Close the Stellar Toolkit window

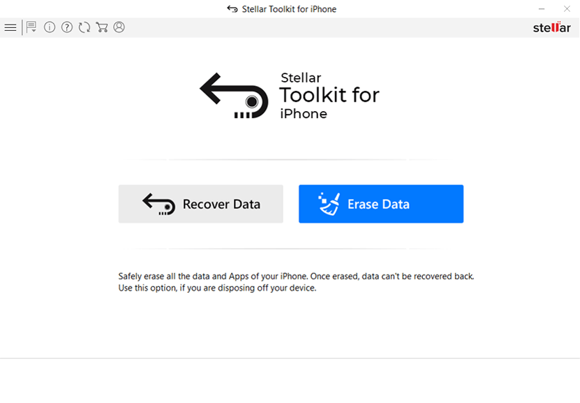coord(567,9)
